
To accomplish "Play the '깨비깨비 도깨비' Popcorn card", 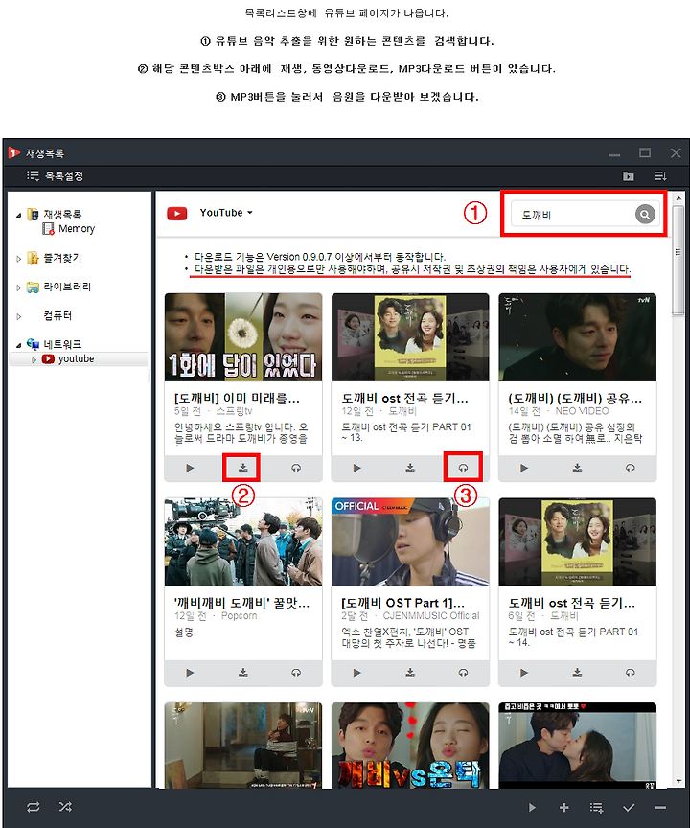I will click(x=190, y=673).
